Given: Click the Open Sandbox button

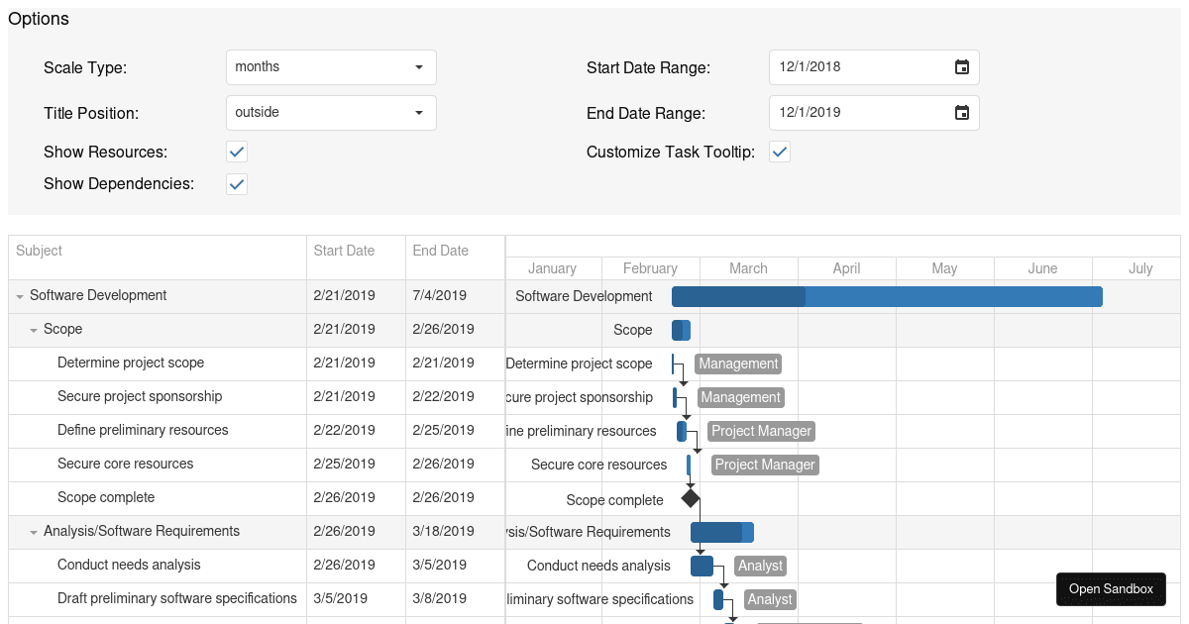Looking at the screenshot, I should (1111, 589).
